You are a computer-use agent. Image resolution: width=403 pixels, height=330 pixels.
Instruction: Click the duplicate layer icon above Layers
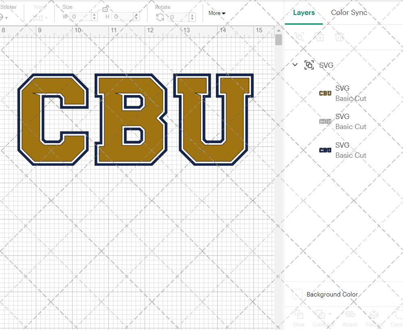click(x=320, y=37)
